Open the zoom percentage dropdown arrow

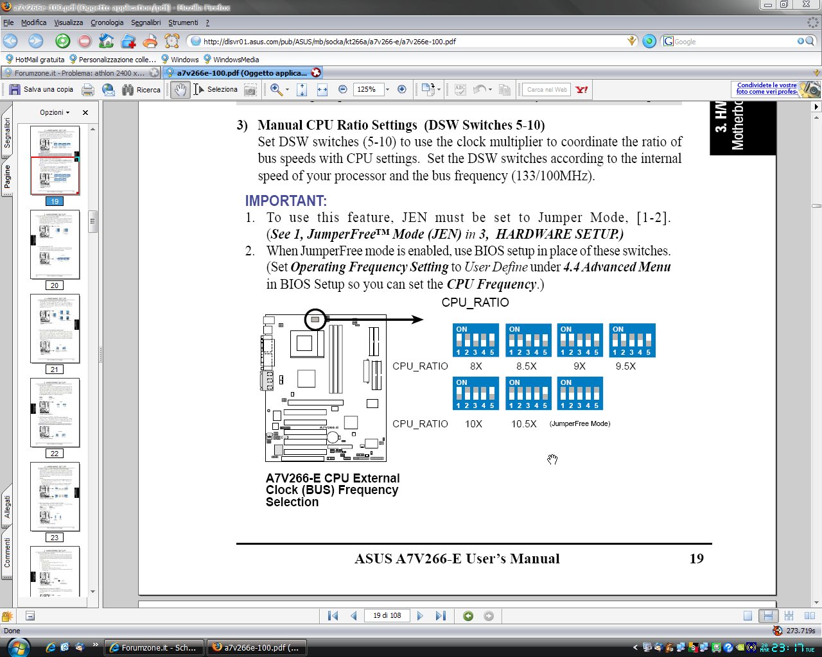point(387,90)
